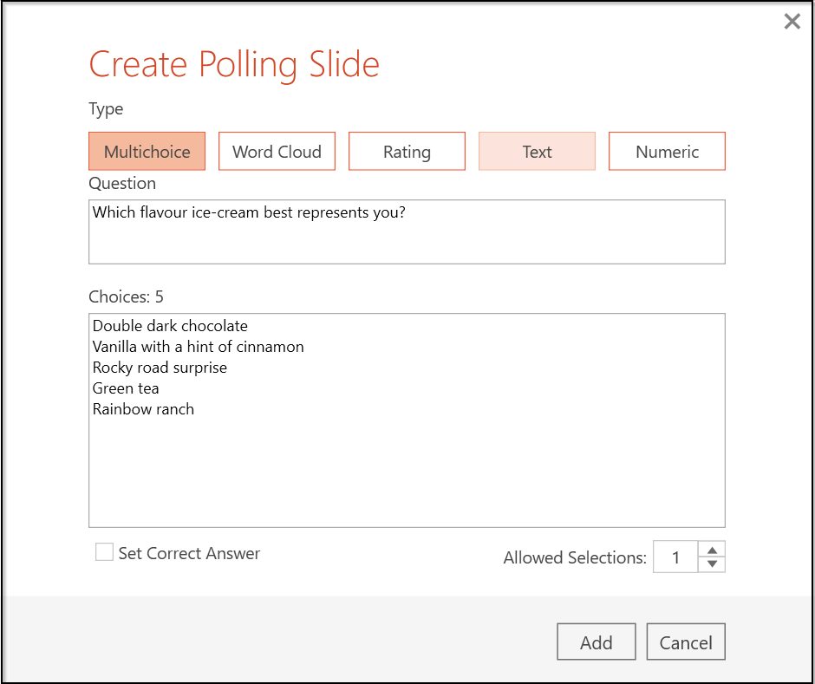Click into the Question text box
Screen dimensions: 815x684
click(406, 232)
